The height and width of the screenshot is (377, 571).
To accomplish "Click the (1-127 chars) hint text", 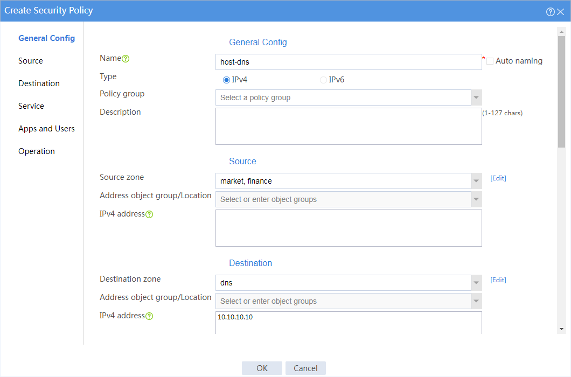I will coord(502,113).
